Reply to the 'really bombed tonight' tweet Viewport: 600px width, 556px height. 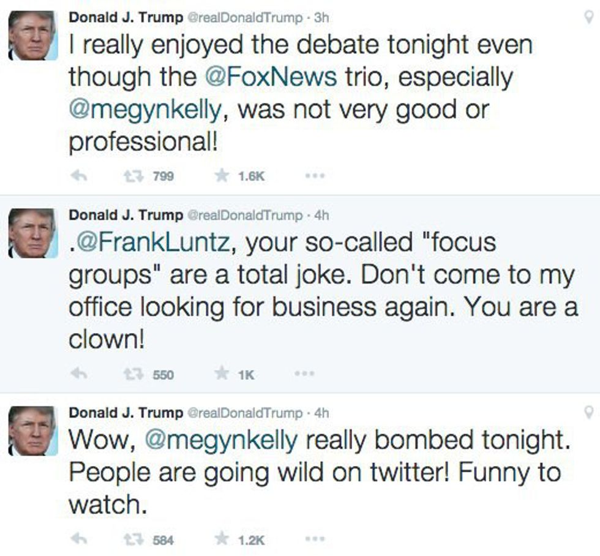tap(78, 539)
